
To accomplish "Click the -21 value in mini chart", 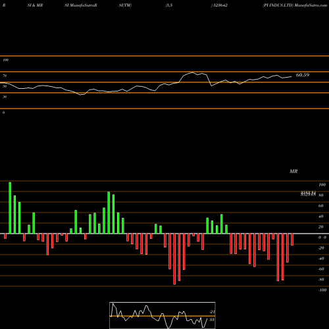I will click(212, 312).
